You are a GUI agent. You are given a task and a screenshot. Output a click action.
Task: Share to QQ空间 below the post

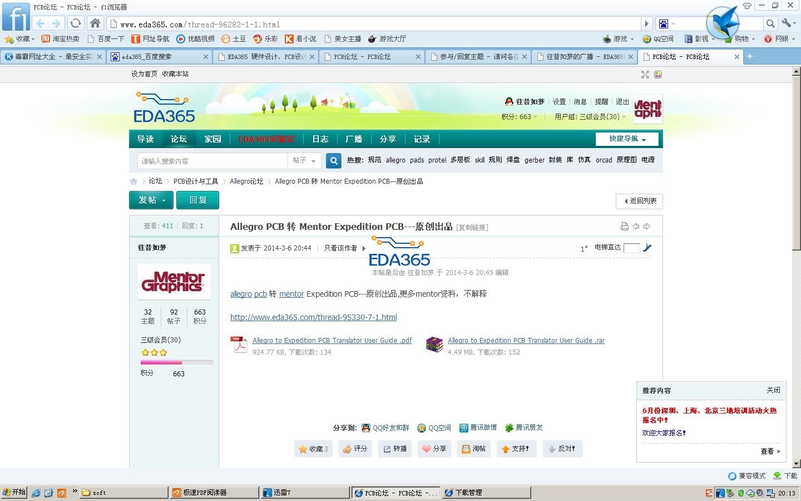click(x=434, y=428)
